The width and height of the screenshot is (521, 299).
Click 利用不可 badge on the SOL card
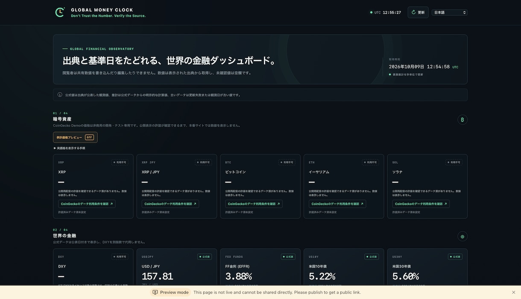(454, 163)
